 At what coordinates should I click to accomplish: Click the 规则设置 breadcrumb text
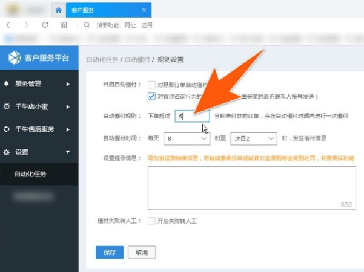[171, 60]
